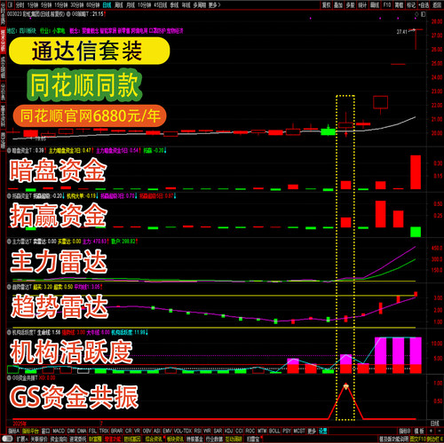Screen dimensions: 444x444
Task: Open the 指标A selector
Action: (x=14, y=431)
